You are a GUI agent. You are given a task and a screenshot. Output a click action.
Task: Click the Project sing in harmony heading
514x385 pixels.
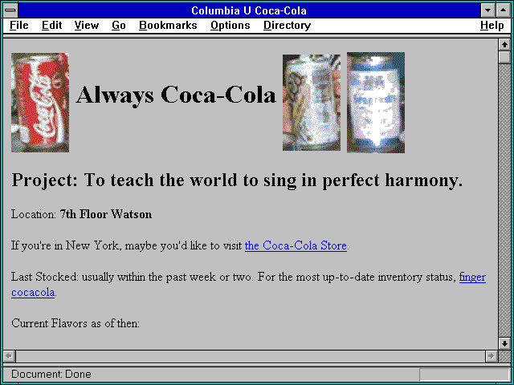pos(237,180)
